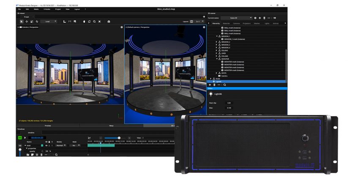Collapse the MONITOR tree node
Image resolution: width=355 pixels, height=186 pixels.
[x=217, y=59]
